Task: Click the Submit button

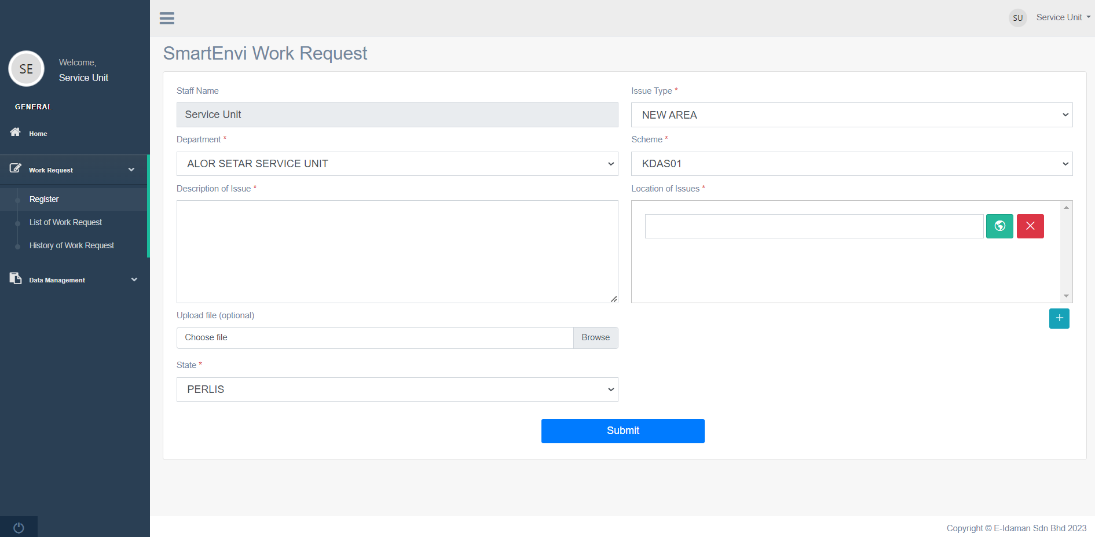Action: point(622,431)
